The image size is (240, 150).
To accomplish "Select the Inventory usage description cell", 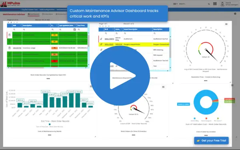I will pos(36,48).
